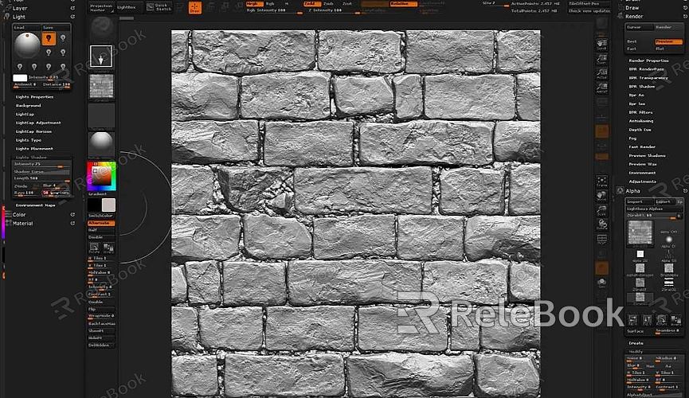
Task: Select the Zoom canvas icon on right shelf
Action: pyautogui.click(x=601, y=60)
